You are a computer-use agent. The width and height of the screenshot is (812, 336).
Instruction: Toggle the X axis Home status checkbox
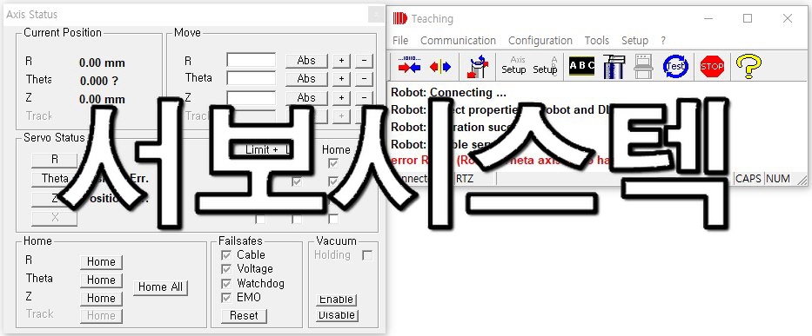[x=333, y=219]
